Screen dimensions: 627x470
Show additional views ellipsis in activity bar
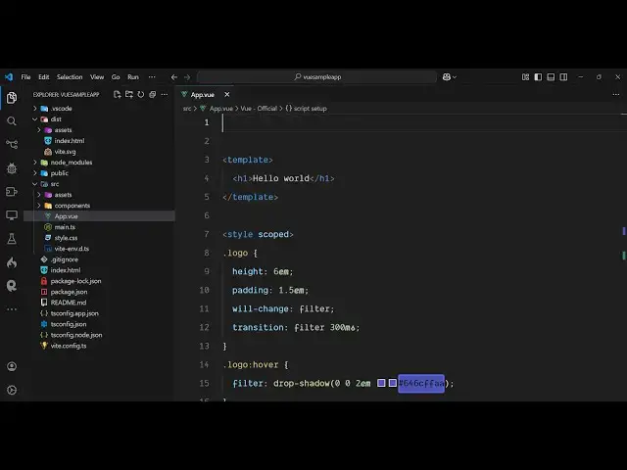(x=12, y=309)
